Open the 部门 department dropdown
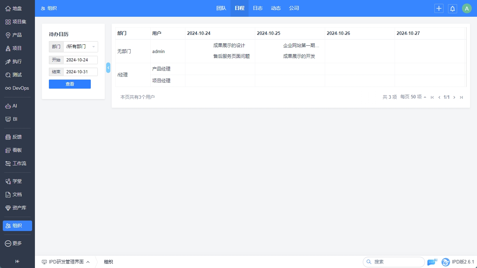Screen dimensions: 477x268 [80, 47]
